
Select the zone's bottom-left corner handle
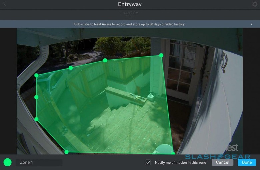tap(66, 152)
